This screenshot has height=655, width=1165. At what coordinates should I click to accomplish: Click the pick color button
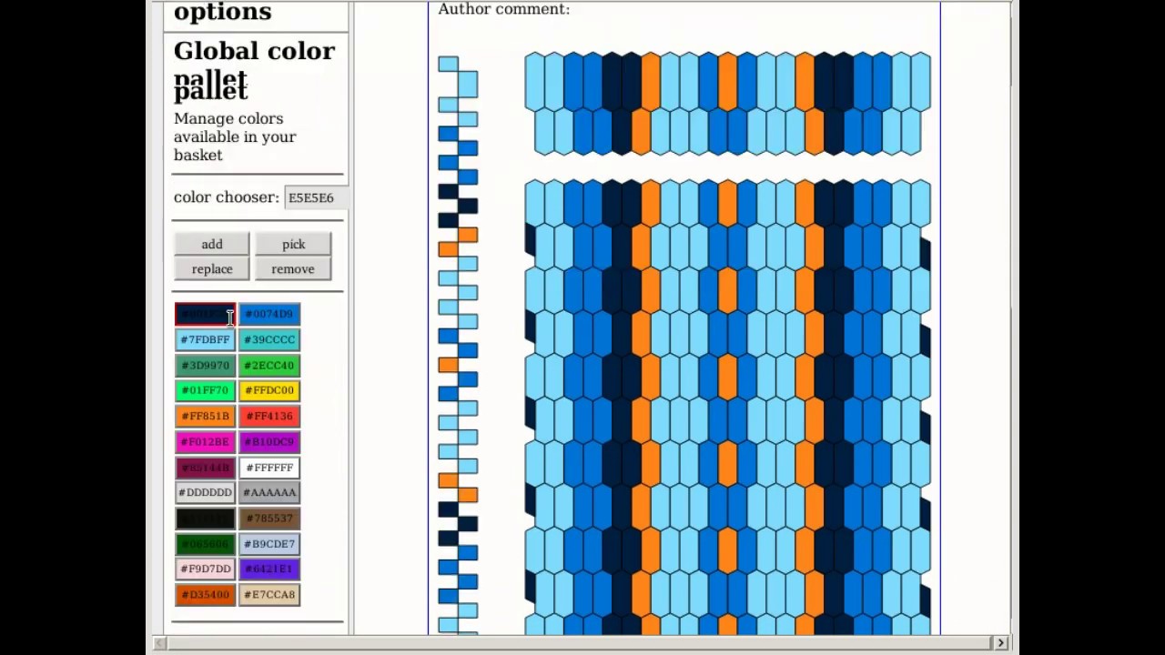[x=293, y=244]
